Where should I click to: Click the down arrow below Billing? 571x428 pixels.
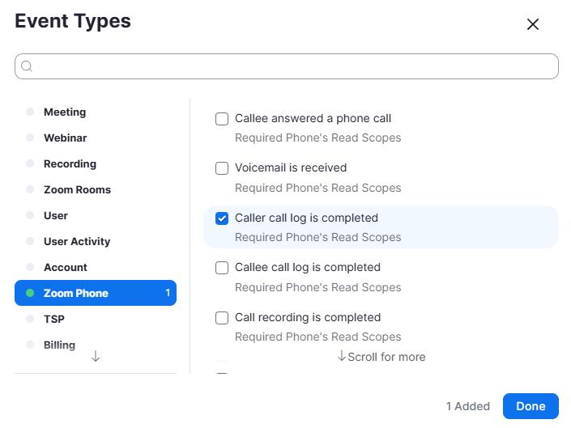click(x=96, y=357)
